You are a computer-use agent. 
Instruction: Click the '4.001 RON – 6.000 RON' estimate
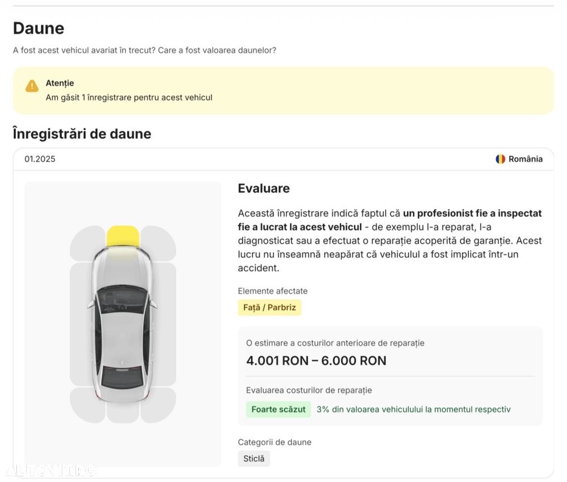[x=316, y=361]
